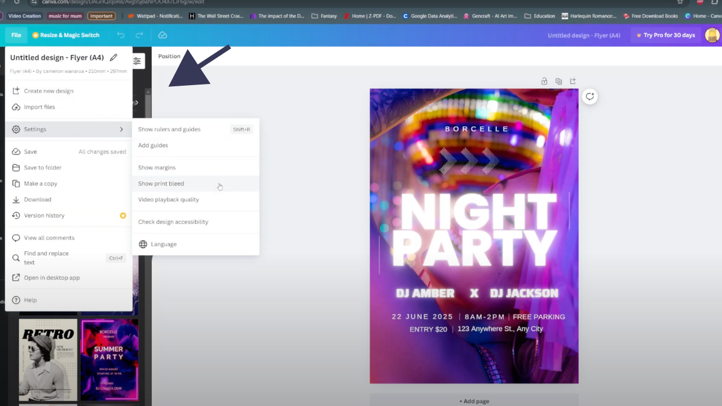
Task: Click the undo arrow icon
Action: click(121, 35)
